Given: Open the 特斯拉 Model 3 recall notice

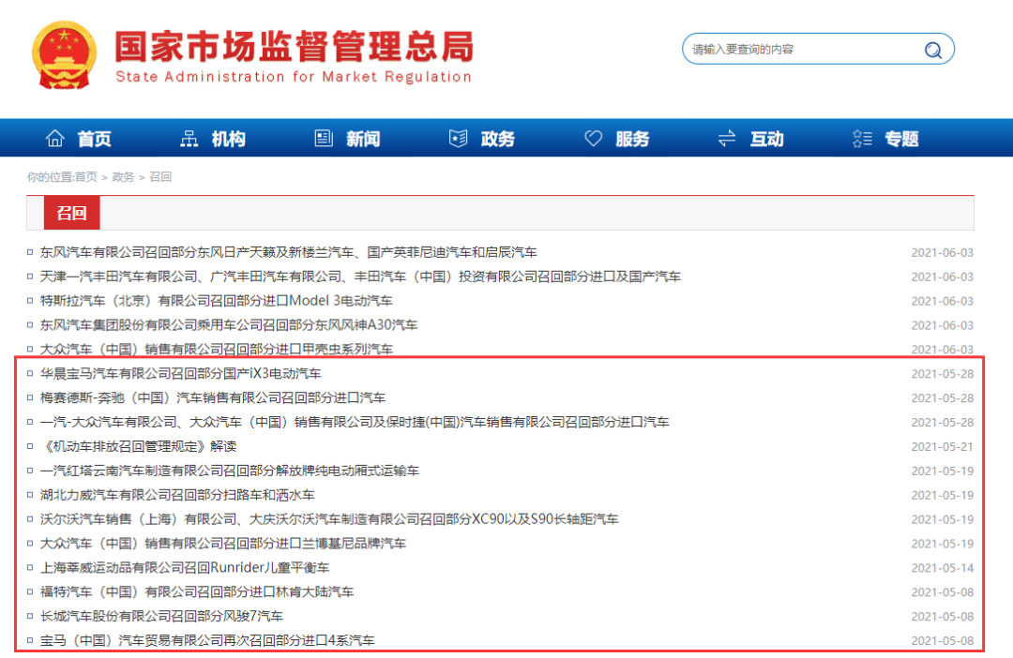Looking at the screenshot, I should coord(216,301).
